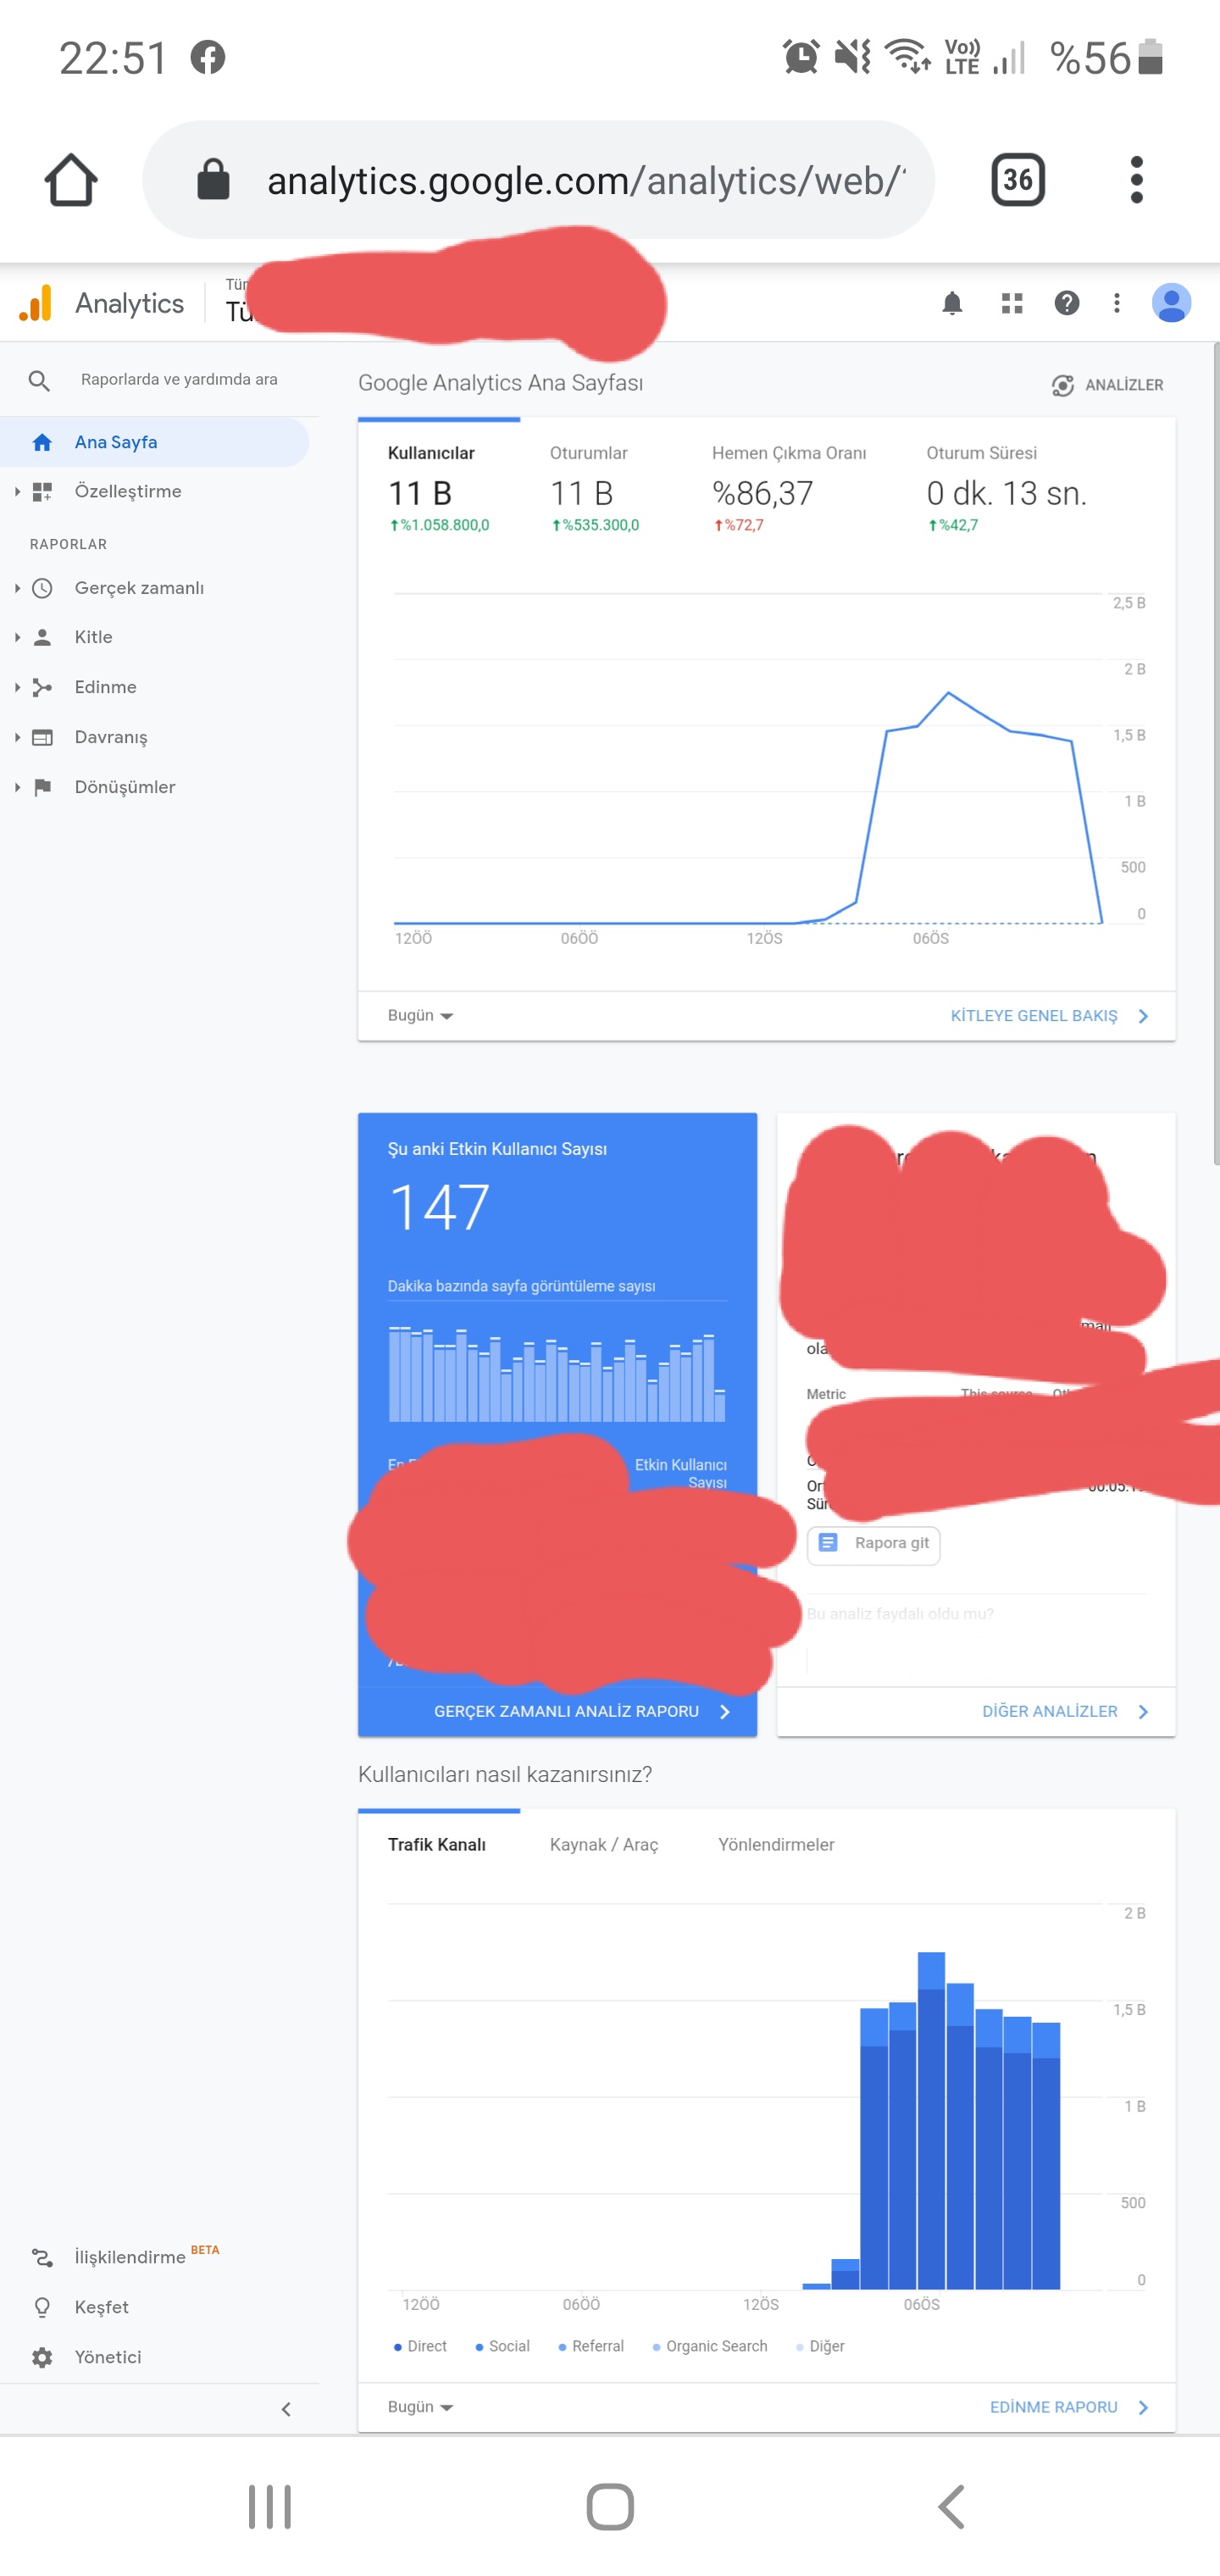
Task: Open the help question mark icon
Action: (x=1067, y=303)
